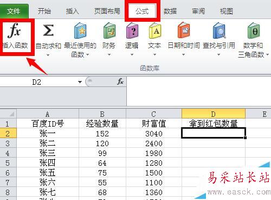Select row 8 header
The height and width of the screenshot is (200, 271).
coord(8,192)
